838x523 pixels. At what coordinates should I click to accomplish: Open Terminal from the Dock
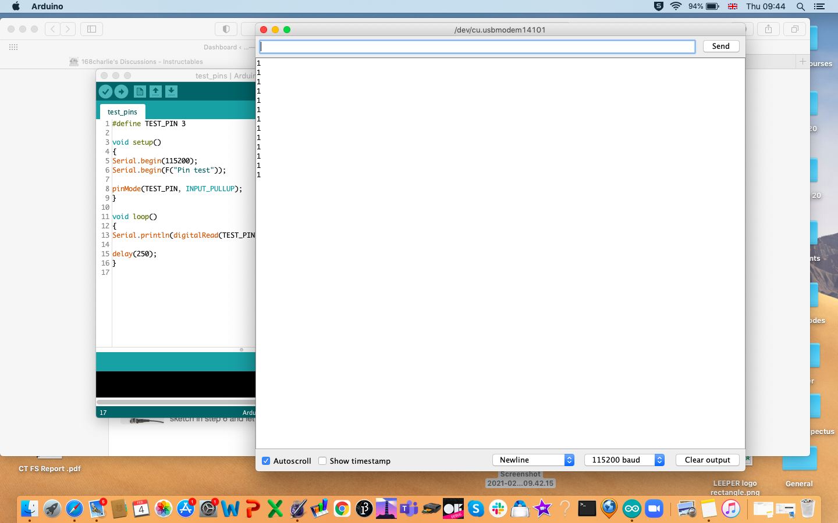pyautogui.click(x=587, y=508)
